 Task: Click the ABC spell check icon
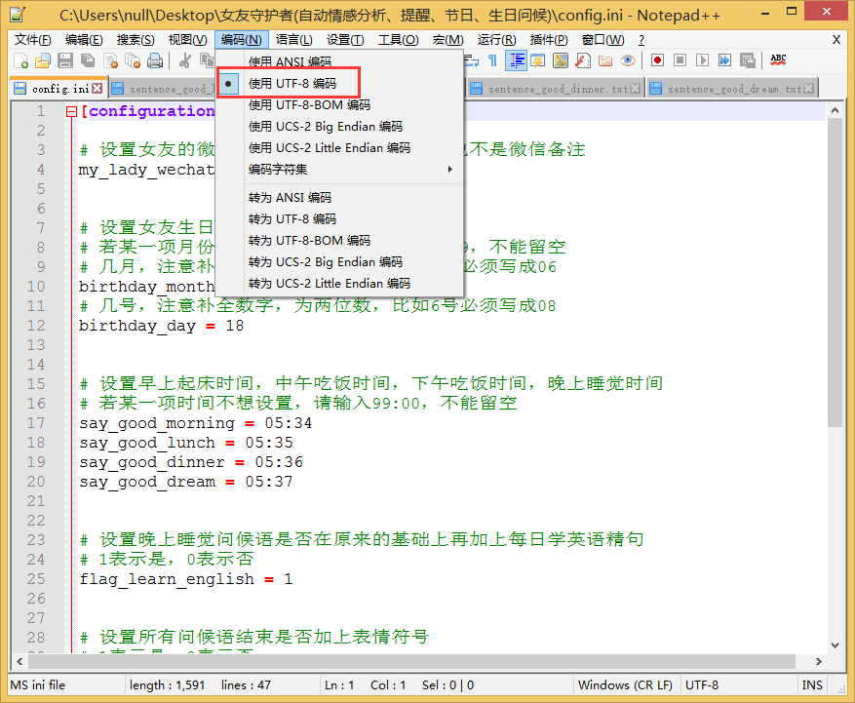[778, 60]
